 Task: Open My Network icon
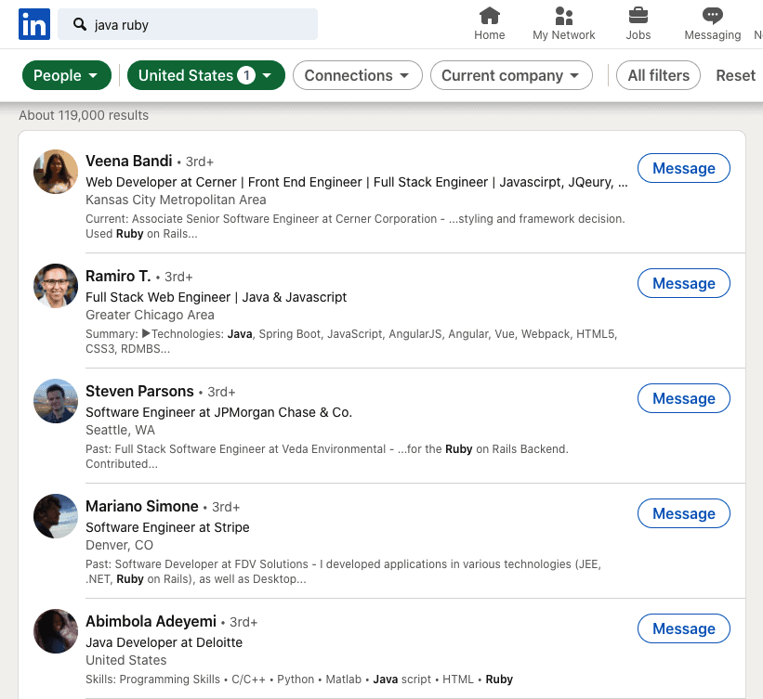click(563, 16)
